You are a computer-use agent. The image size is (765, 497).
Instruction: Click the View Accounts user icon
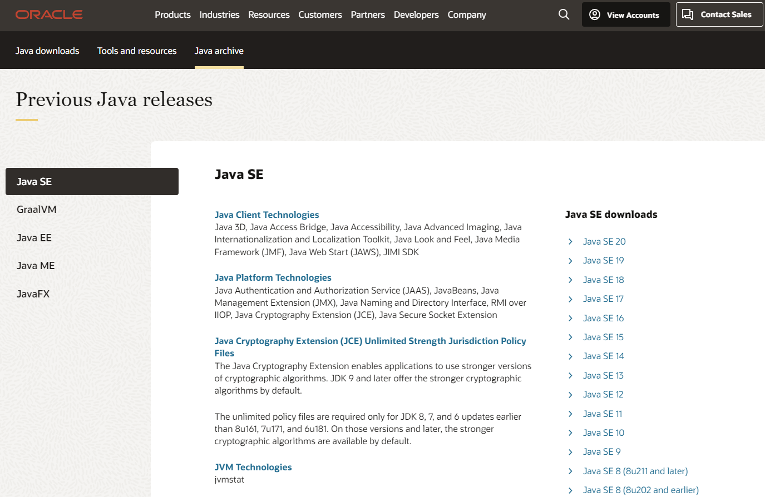click(595, 14)
